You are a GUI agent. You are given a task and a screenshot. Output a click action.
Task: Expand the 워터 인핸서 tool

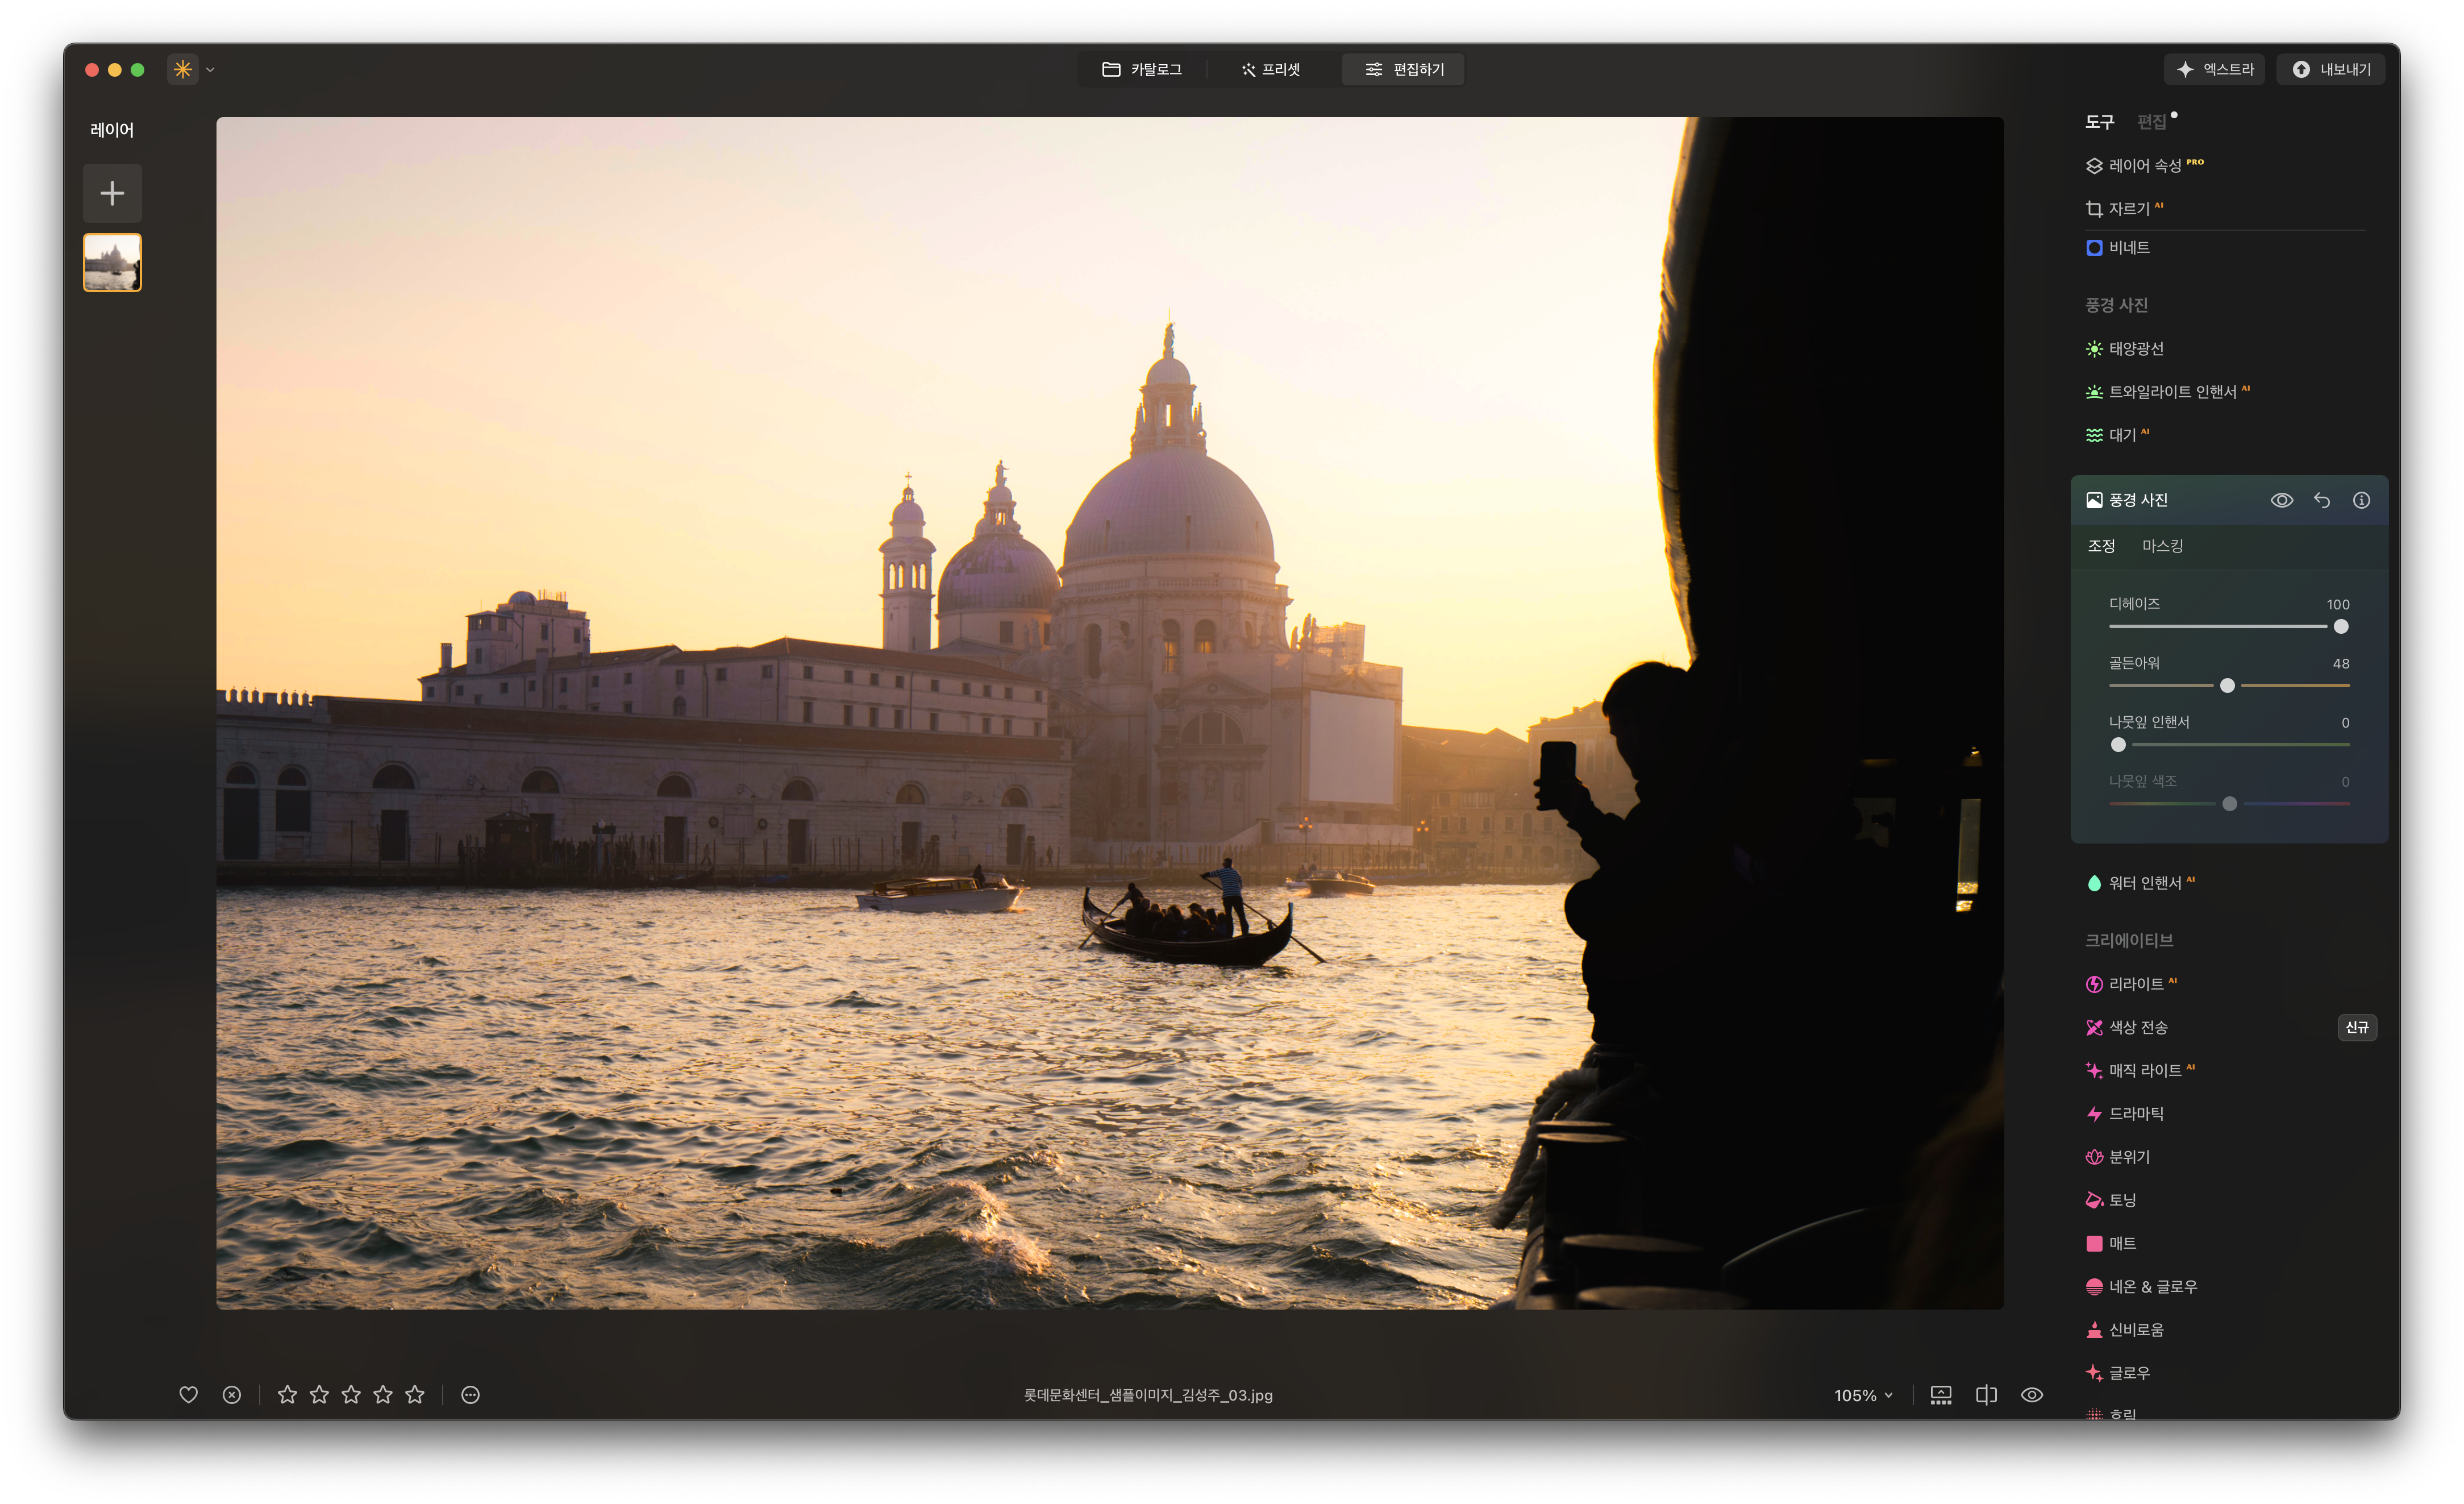click(x=2144, y=882)
